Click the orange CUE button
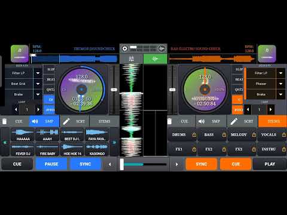Image resolution: width=287 pixels, height=215 pixels. click(236, 164)
